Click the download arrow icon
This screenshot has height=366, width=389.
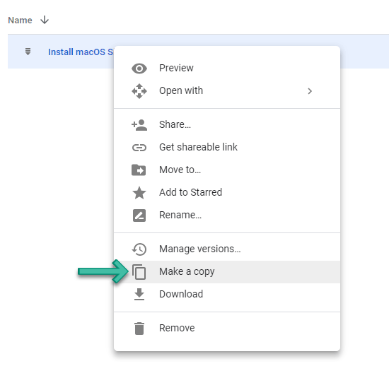click(139, 294)
